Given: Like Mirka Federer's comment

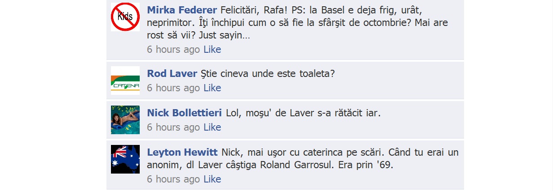Looking at the screenshot, I should click(x=212, y=49).
